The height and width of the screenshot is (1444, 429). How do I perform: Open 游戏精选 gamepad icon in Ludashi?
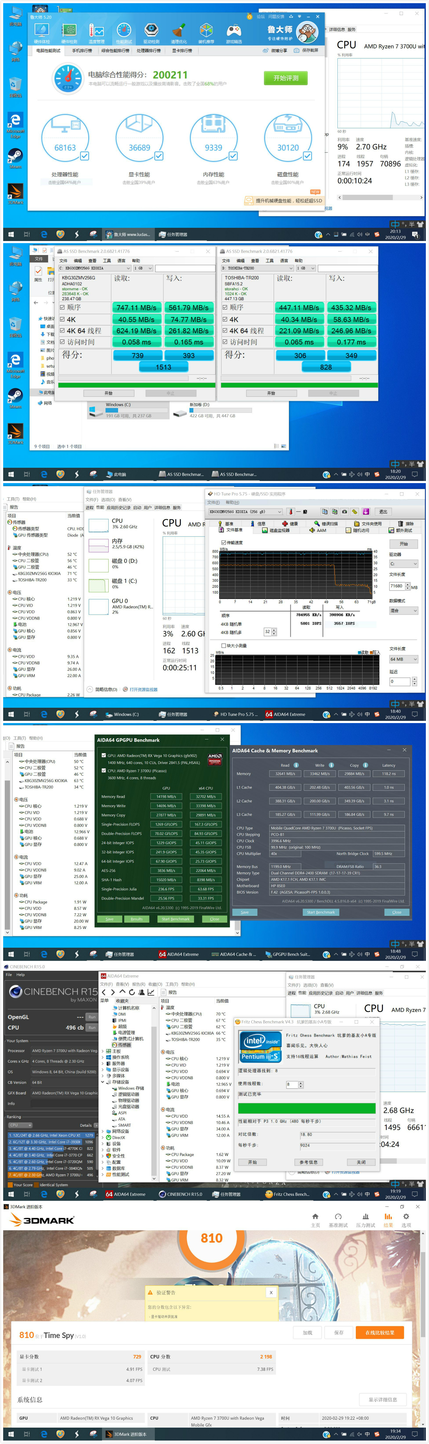pos(234,34)
